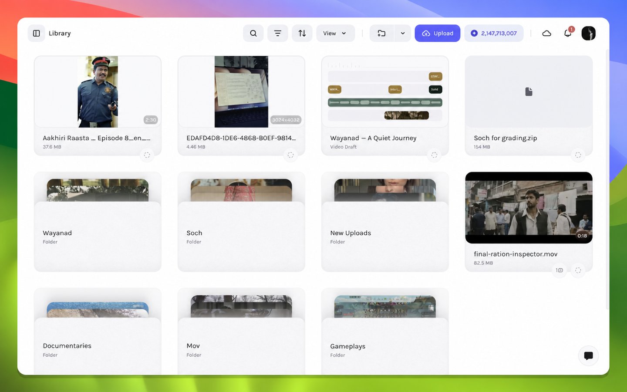The height and width of the screenshot is (392, 627).
Task: Click the 154 MB size label
Action: 482,147
